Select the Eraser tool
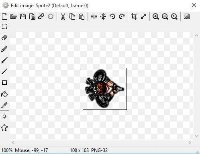The width and height of the screenshot is (200, 154). pyautogui.click(x=4, y=38)
